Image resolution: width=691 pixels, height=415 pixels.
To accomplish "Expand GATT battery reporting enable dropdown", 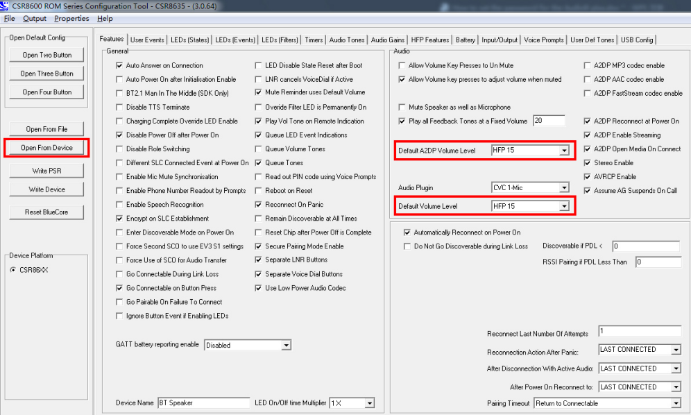I will (286, 346).
